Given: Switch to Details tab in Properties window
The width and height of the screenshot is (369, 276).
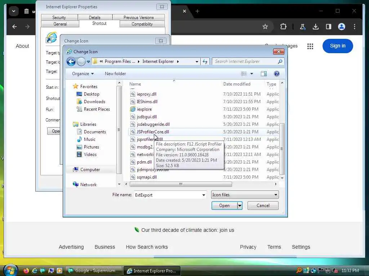Looking at the screenshot, I should click(95, 18).
